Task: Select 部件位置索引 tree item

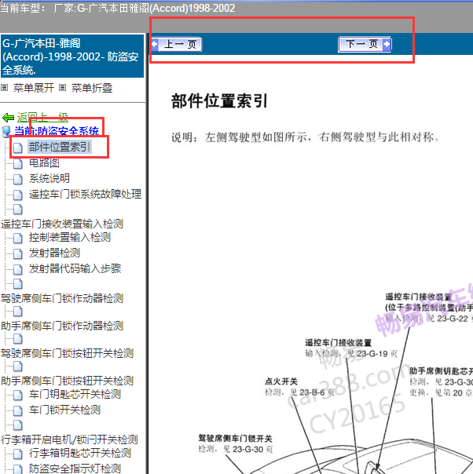Action: [60, 147]
